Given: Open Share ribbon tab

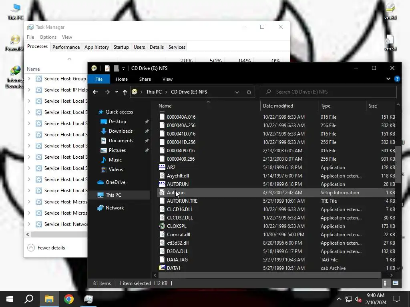Looking at the screenshot, I should coord(145,79).
